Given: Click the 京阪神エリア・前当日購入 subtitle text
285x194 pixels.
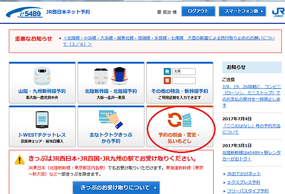Looking at the screenshot, I should [42, 141].
